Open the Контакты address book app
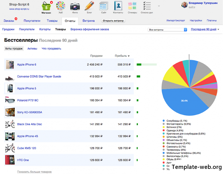 (x=118, y=7)
